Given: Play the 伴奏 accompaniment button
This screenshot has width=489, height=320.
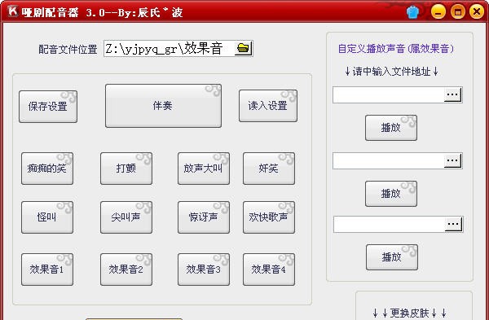Looking at the screenshot, I should pyautogui.click(x=164, y=106).
